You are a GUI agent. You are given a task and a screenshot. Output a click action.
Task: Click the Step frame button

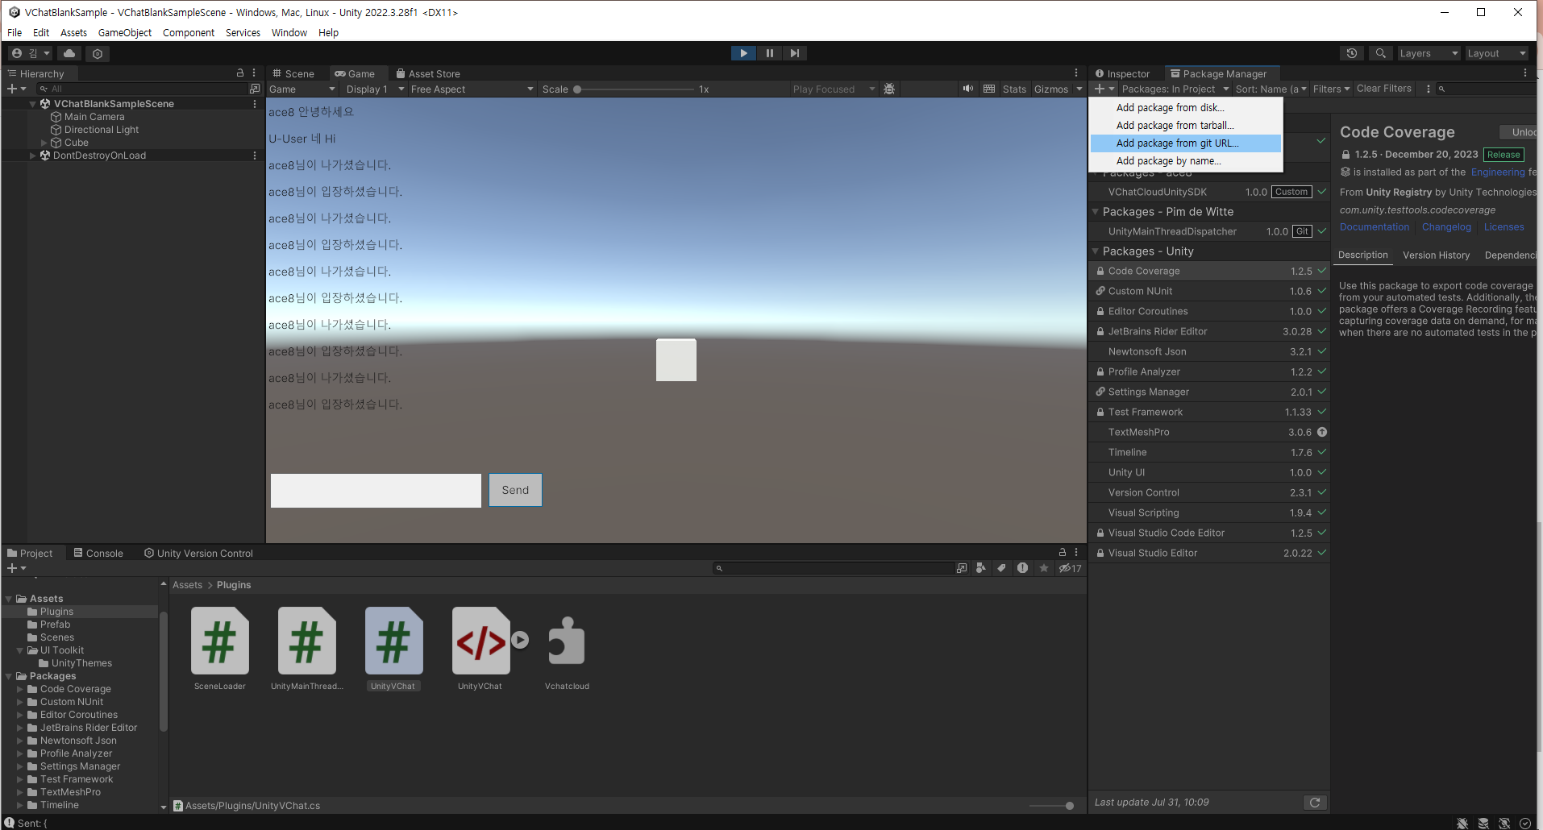pos(795,53)
